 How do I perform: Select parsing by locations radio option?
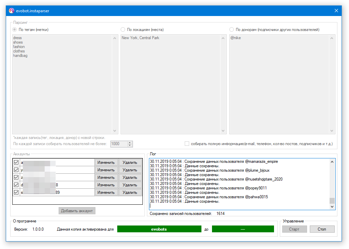pyautogui.click(x=123, y=30)
